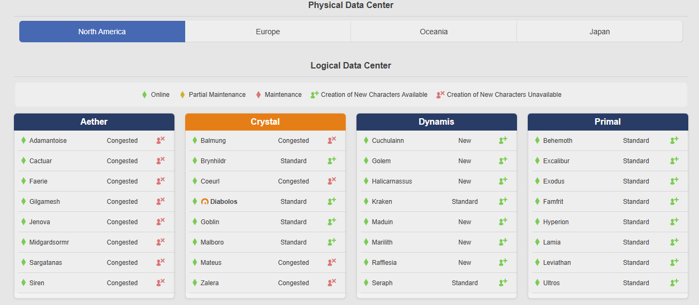This screenshot has width=699, height=305.
Task: Click Diabolos character creation available icon
Action: (x=332, y=201)
